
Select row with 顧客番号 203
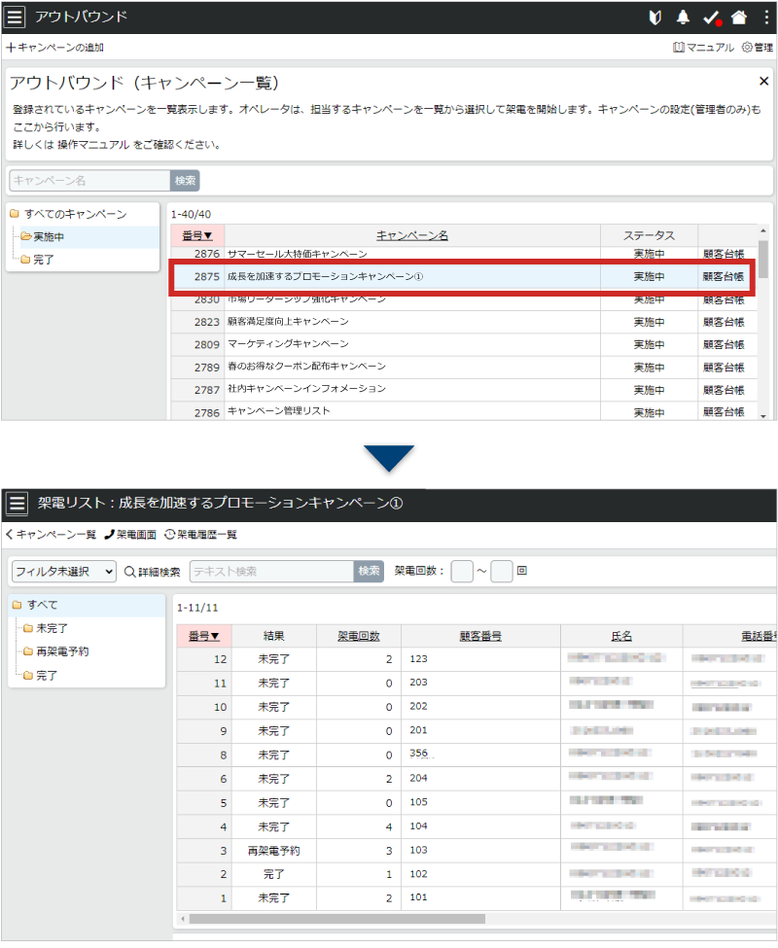477,683
